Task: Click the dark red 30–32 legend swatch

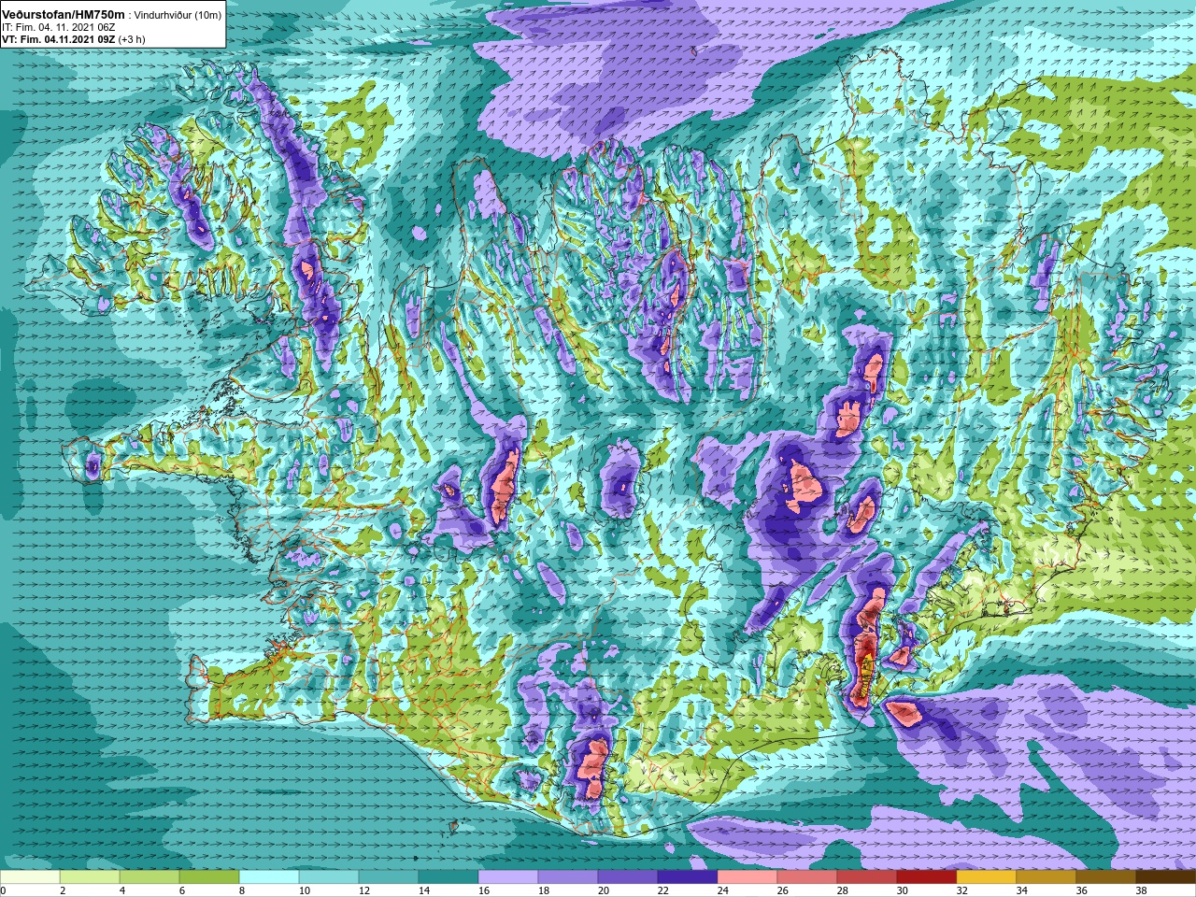Action: tap(927, 877)
